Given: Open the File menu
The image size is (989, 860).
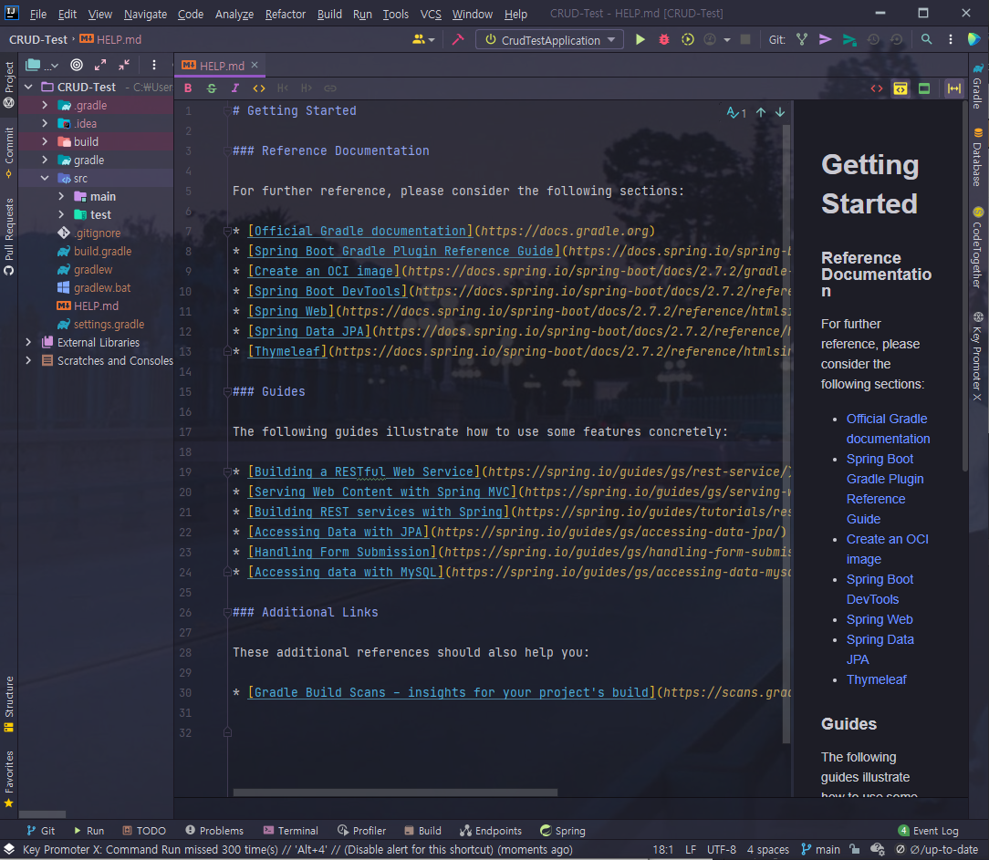Looking at the screenshot, I should (x=37, y=14).
